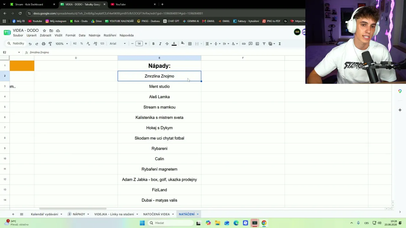406x228 pixels.
Task: Select column E header
Action: coord(159,58)
